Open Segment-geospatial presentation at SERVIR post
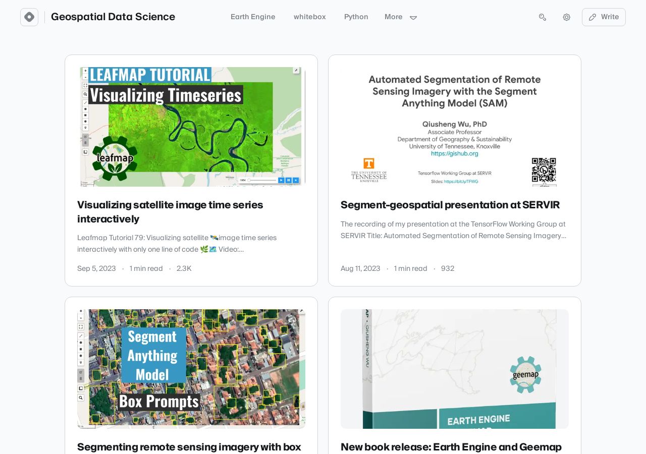The image size is (646, 454). click(x=450, y=205)
